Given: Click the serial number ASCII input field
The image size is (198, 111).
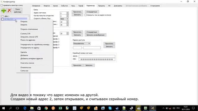Looking at the screenshot, I should 97,56.
